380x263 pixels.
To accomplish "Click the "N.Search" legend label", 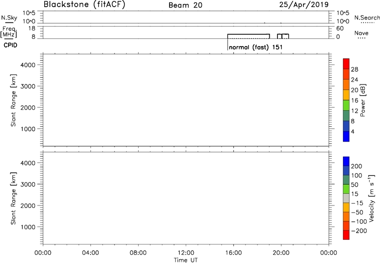I will click(x=367, y=18).
